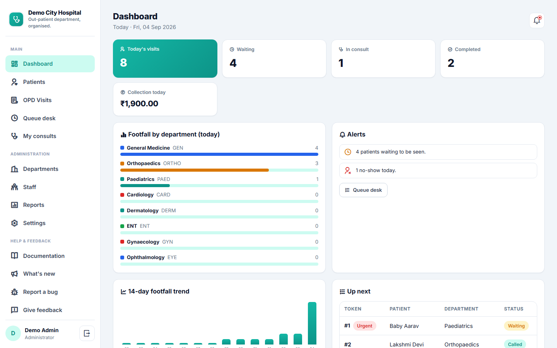Screen dimensions: 557x348
Task: Click patient name 'Lakshmi Devi'
Action: (407, 345)
